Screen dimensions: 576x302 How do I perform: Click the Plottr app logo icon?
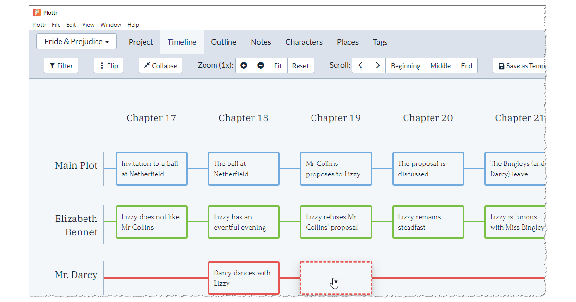tap(37, 12)
